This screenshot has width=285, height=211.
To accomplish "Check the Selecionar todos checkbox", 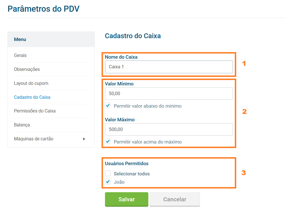I will 108,173.
